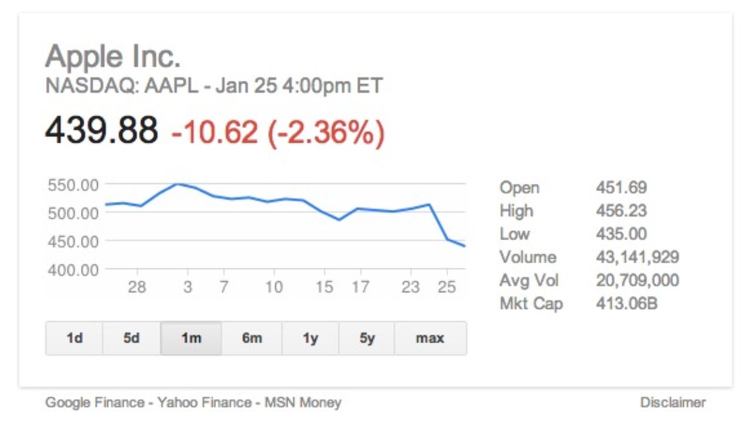Click the Volume value 43,141,929
This screenshot has height=424, width=750.
[x=637, y=257]
